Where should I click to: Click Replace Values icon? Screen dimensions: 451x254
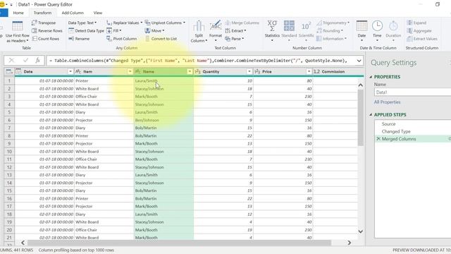click(109, 23)
